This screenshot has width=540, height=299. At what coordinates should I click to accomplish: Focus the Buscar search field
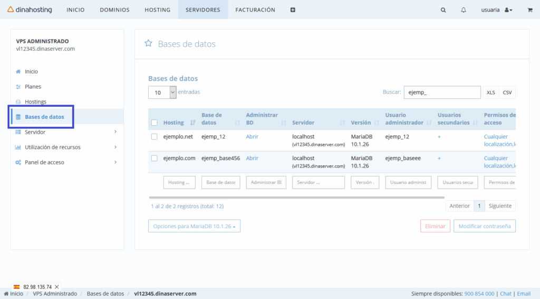point(442,92)
